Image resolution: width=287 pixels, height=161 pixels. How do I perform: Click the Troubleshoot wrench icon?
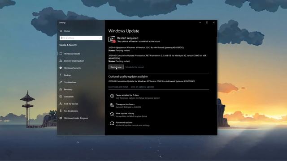[x=61, y=82]
